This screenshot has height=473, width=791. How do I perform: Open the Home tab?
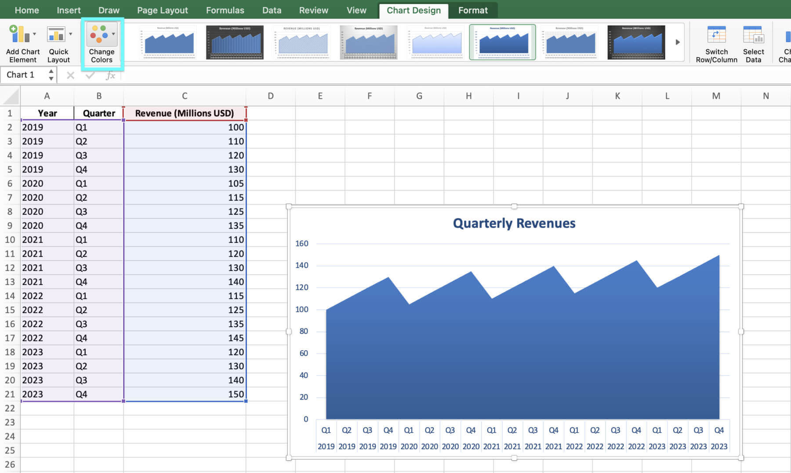(27, 10)
